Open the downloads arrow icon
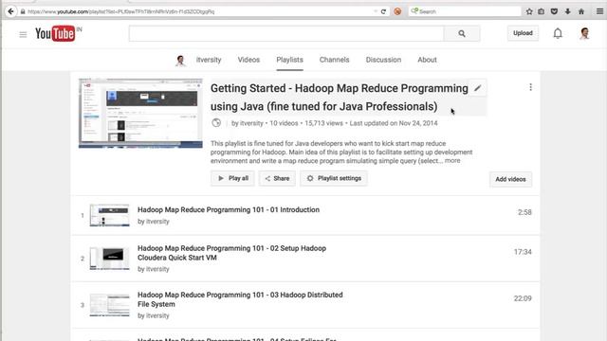This screenshot has height=341, width=607. click(x=567, y=11)
